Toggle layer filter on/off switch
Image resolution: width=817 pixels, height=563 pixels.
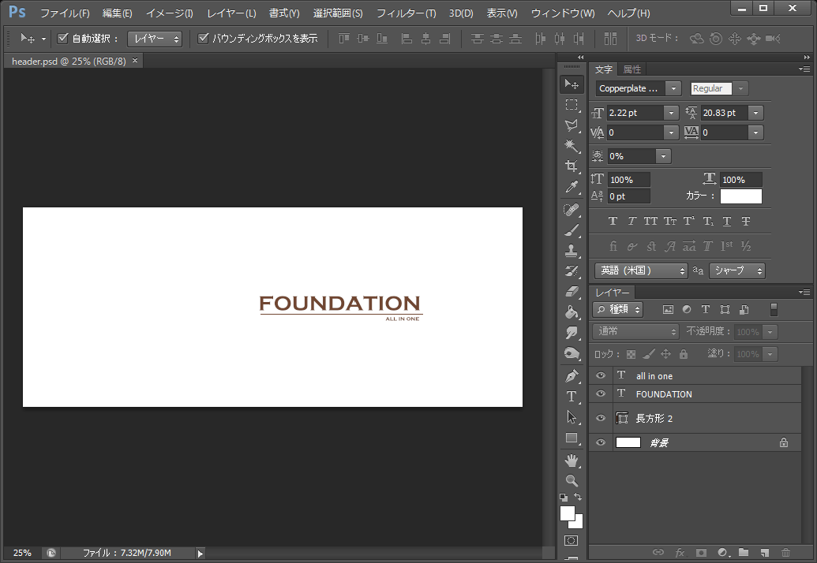pyautogui.click(x=774, y=310)
